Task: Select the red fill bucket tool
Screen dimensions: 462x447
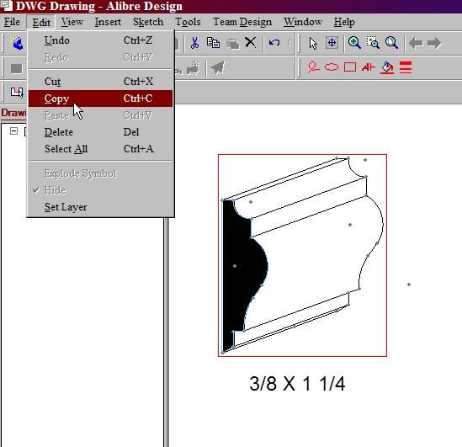Action: (x=387, y=67)
